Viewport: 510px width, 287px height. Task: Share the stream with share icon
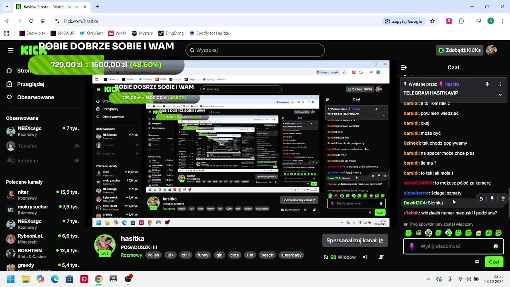365,257
